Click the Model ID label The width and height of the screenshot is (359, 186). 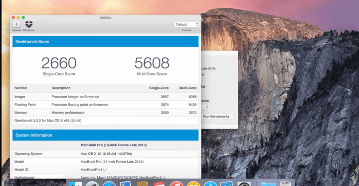21,170
